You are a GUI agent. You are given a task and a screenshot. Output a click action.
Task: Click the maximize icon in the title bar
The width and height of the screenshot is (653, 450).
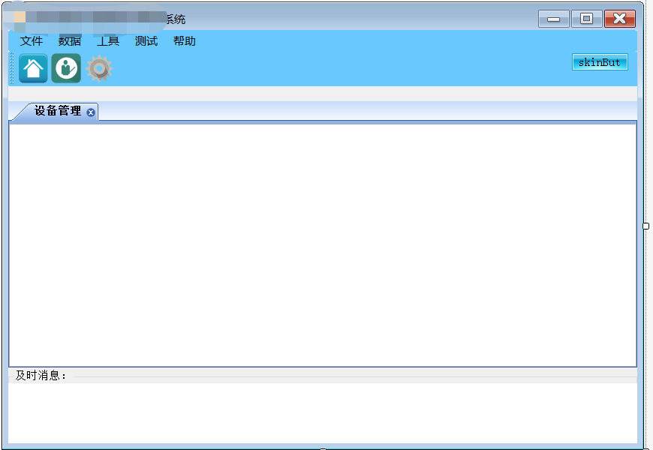click(x=586, y=18)
